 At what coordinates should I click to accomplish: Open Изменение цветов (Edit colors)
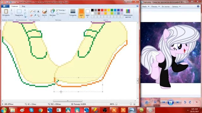point(128,13)
